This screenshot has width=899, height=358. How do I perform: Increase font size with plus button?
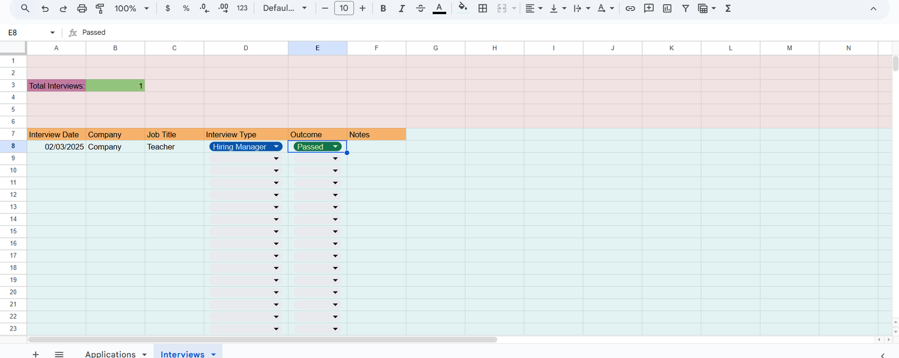pos(362,8)
